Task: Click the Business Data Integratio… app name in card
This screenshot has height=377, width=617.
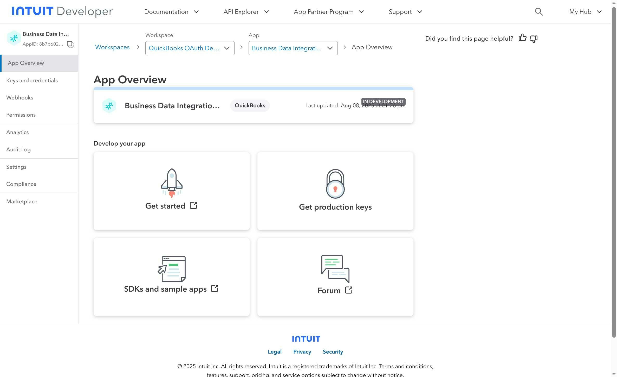Action: (x=172, y=106)
